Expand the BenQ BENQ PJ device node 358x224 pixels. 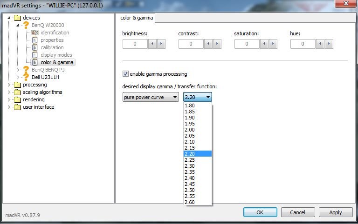[18, 70]
